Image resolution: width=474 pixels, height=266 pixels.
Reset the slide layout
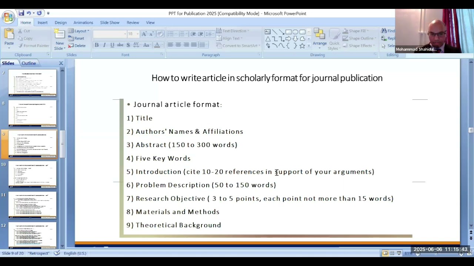[x=76, y=38]
